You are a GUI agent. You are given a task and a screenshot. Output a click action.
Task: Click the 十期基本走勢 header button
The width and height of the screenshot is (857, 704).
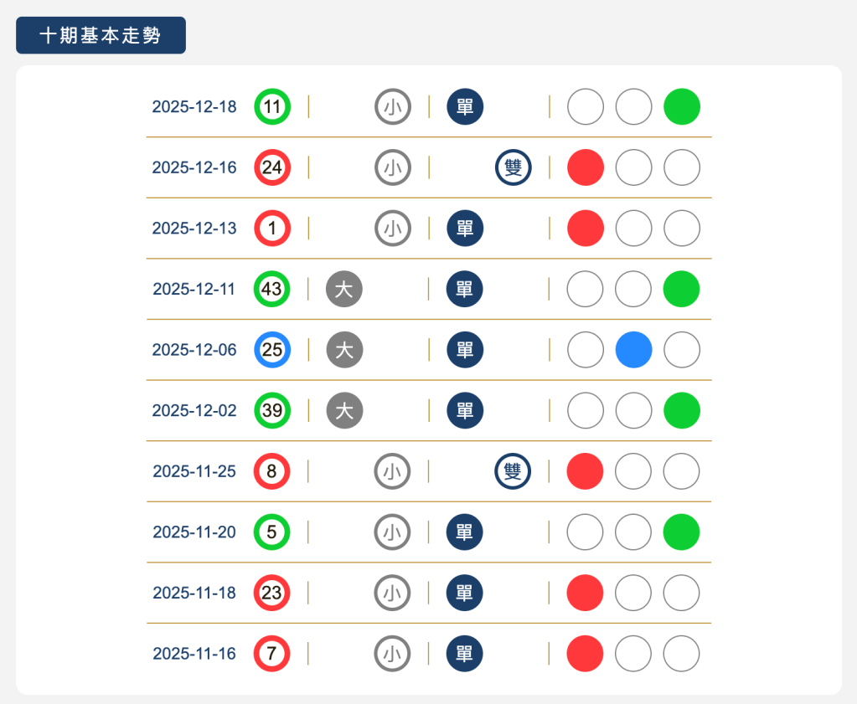pos(101,36)
